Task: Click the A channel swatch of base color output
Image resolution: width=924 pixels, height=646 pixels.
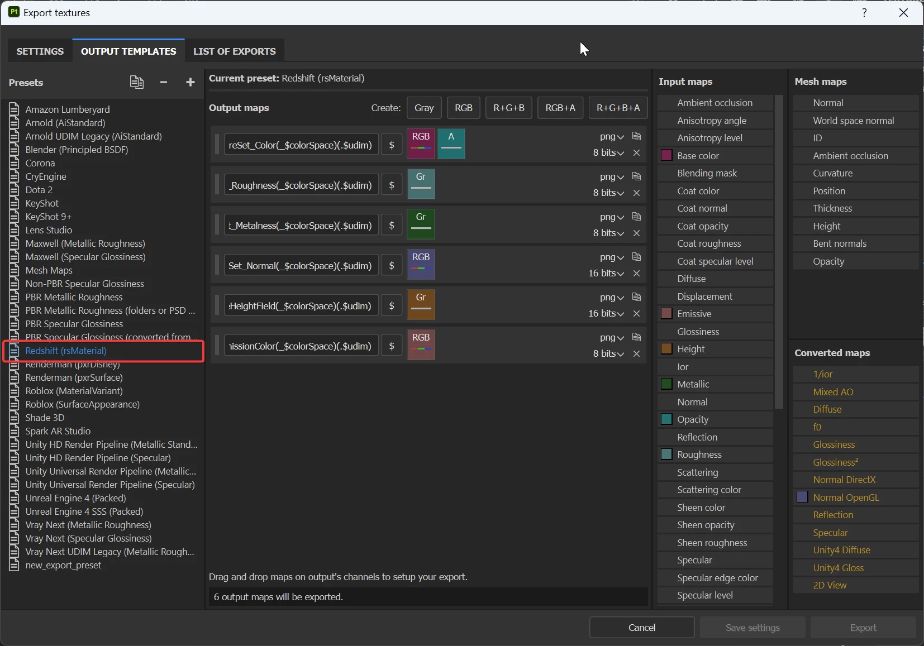Action: click(x=451, y=143)
